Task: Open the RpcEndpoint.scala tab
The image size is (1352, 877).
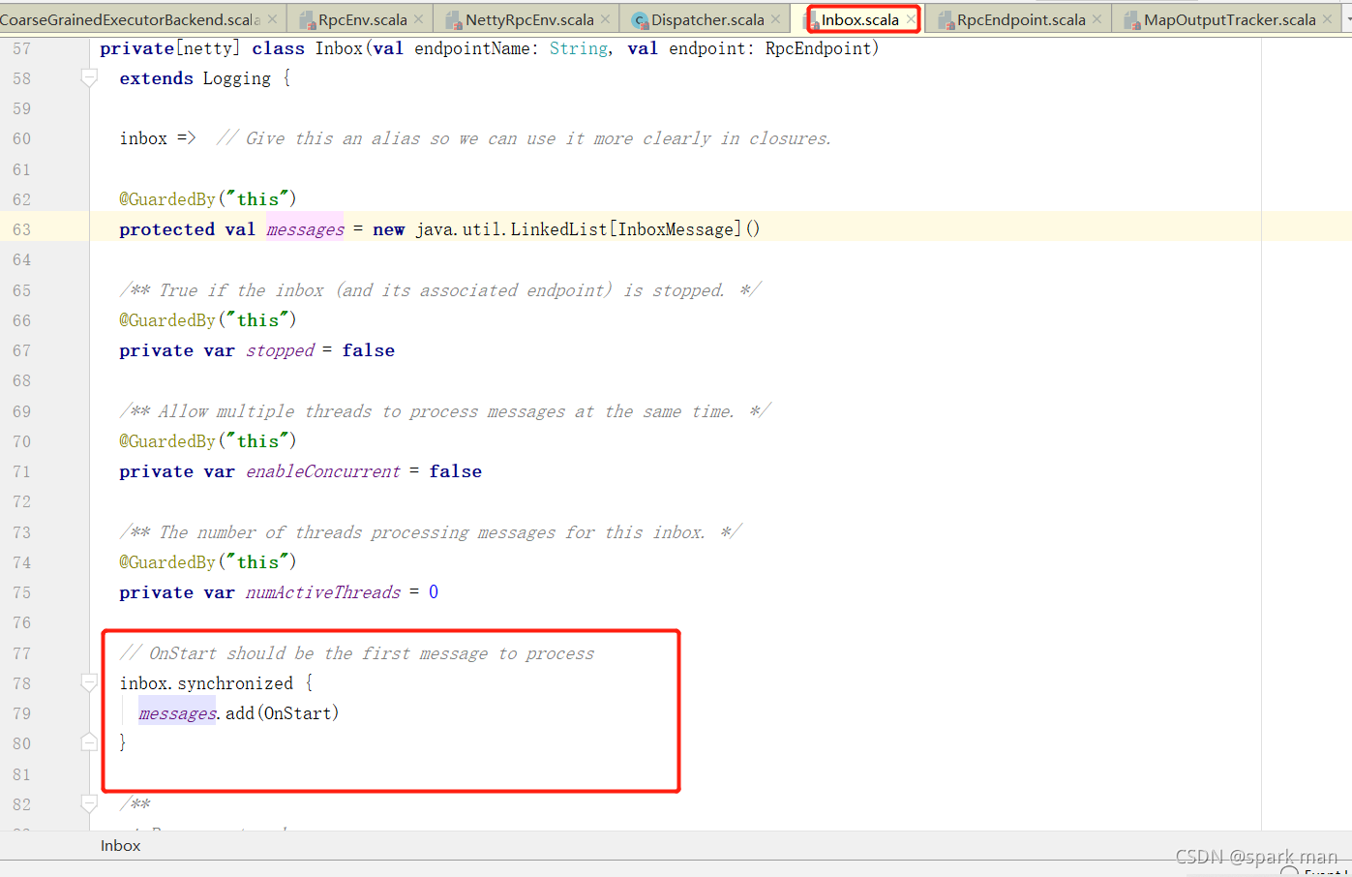Action: [x=1020, y=19]
